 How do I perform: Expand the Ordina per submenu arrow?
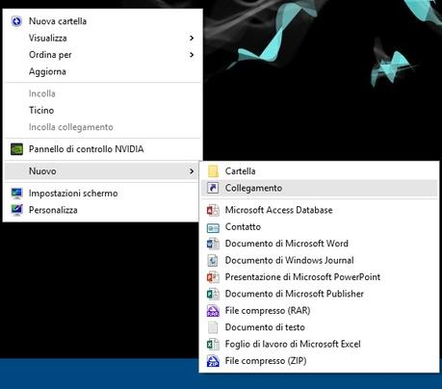[192, 55]
